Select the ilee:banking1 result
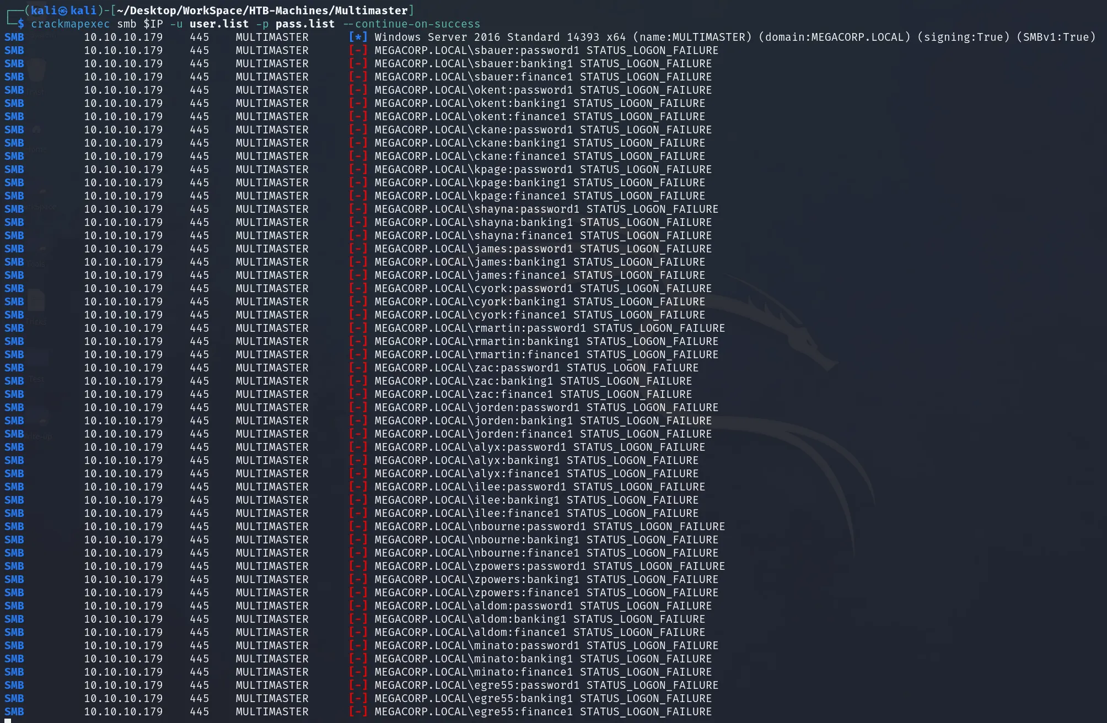1107x723 pixels. (x=536, y=500)
